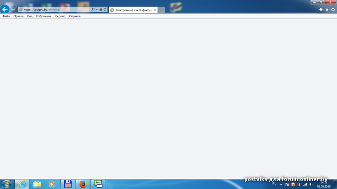Click the orange antivirus tray icon
The width and height of the screenshot is (337, 189).
tap(293, 184)
